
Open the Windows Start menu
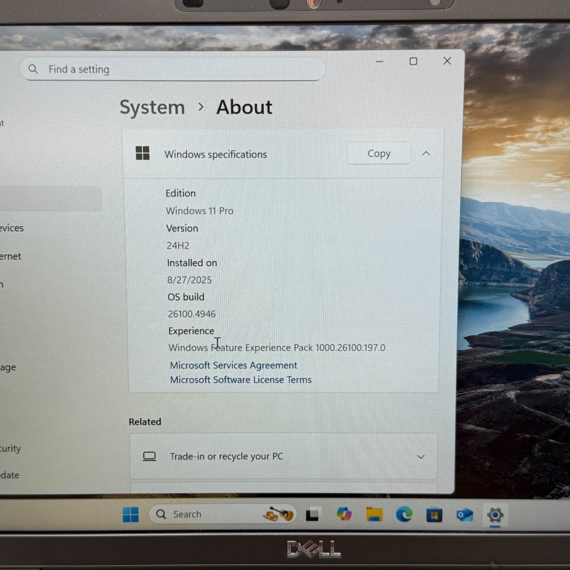tap(131, 515)
